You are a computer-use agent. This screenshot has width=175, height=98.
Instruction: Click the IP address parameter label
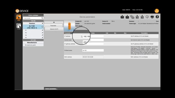click(x=67, y=36)
